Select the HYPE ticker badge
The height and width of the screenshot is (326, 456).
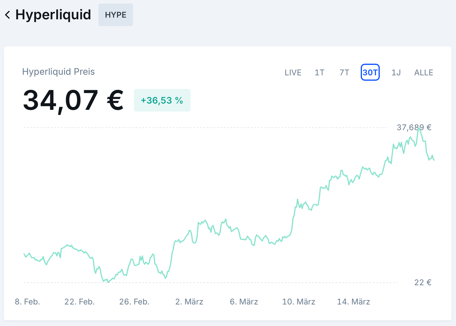115,15
